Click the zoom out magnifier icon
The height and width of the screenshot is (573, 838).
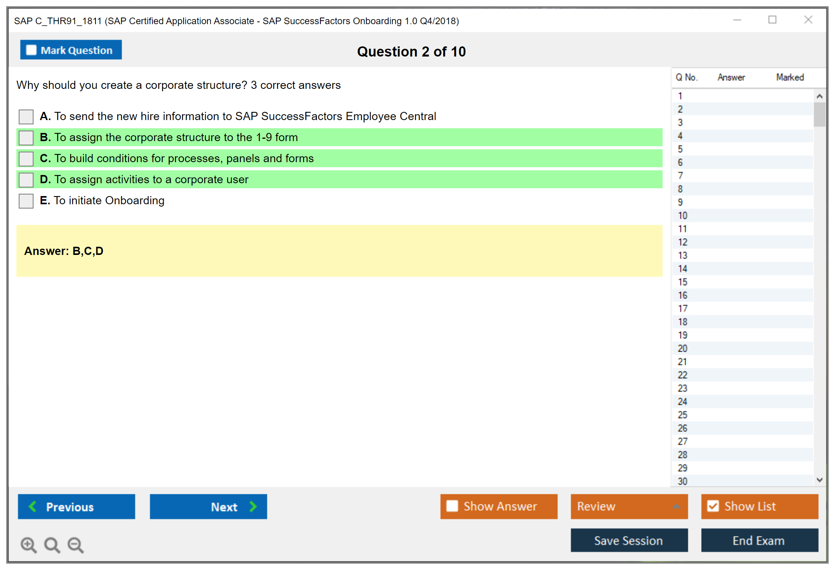[x=76, y=545]
